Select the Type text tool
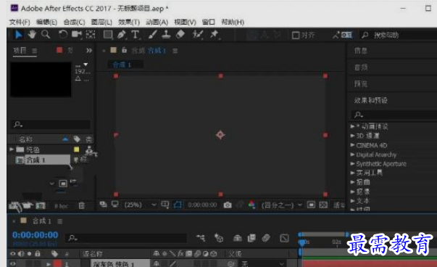Viewport: 437px width, 267px height. pyautogui.click(x=136, y=35)
